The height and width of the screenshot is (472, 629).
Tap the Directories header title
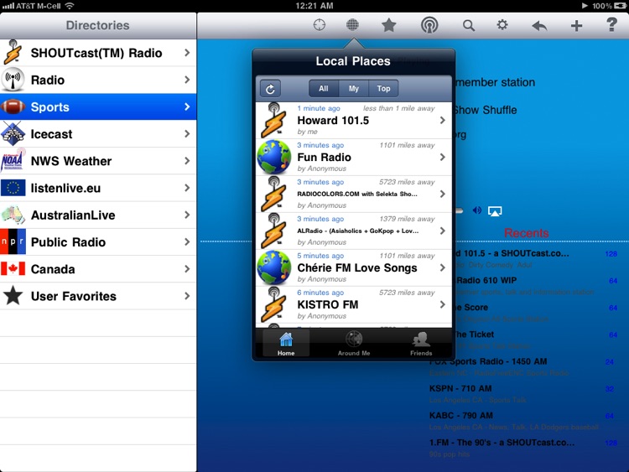tap(97, 25)
